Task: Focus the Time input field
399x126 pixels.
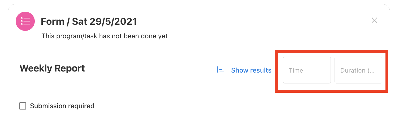Action: pyautogui.click(x=307, y=70)
